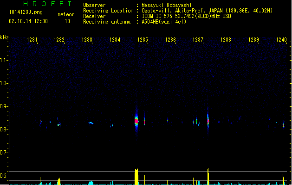Click the 1234 time marker

pyautogui.click(x=115, y=40)
